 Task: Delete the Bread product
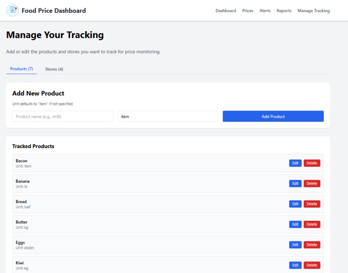pos(312,204)
